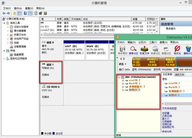This screenshot has height=138, width=192.
Task: Expand 本地磁盘(C:) node in DiskGenius tree
Action: coord(123,87)
